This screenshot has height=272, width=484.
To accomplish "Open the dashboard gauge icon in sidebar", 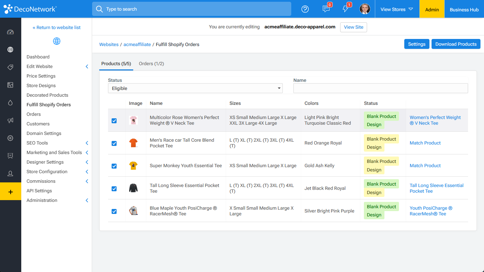I will coord(10,32).
